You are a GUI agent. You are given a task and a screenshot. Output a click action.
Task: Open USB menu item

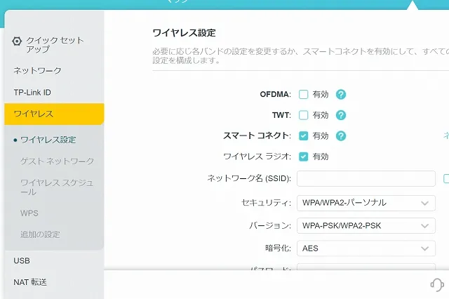[x=22, y=260]
